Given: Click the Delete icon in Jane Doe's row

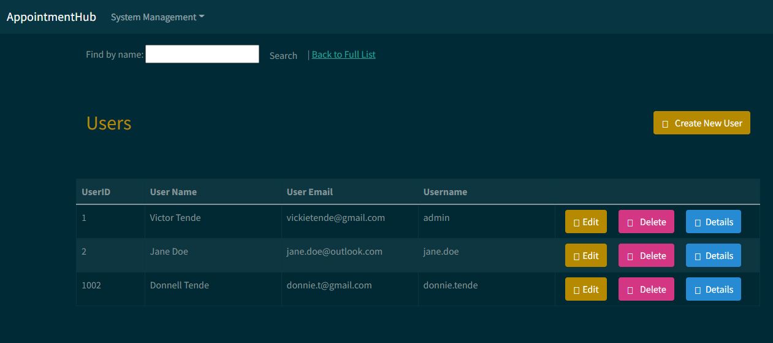Looking at the screenshot, I should (x=630, y=256).
